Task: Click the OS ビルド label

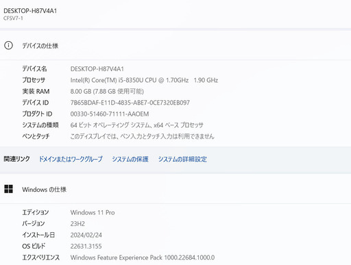Action: [34, 246]
